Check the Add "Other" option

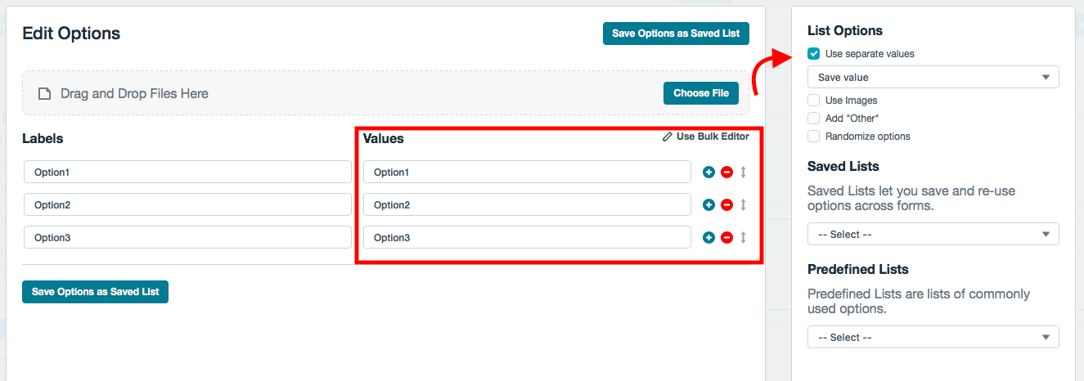tap(814, 119)
